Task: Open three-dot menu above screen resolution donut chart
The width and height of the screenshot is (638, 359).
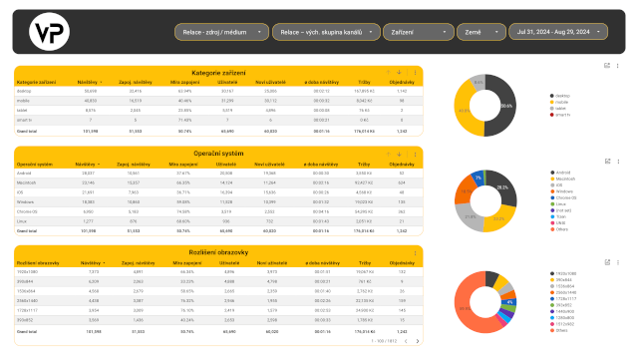Action: 618,262
